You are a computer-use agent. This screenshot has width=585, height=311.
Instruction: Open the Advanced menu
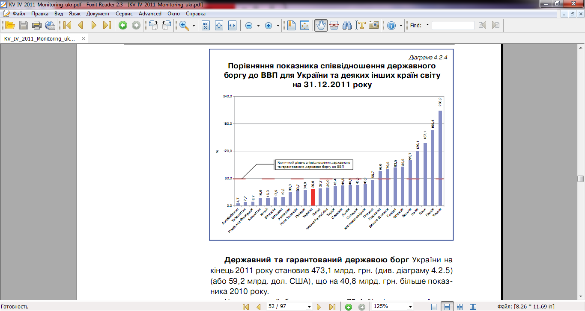tap(150, 13)
